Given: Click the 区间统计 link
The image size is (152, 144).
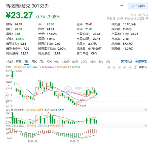Looking at the screenshot, I should coord(127,62).
